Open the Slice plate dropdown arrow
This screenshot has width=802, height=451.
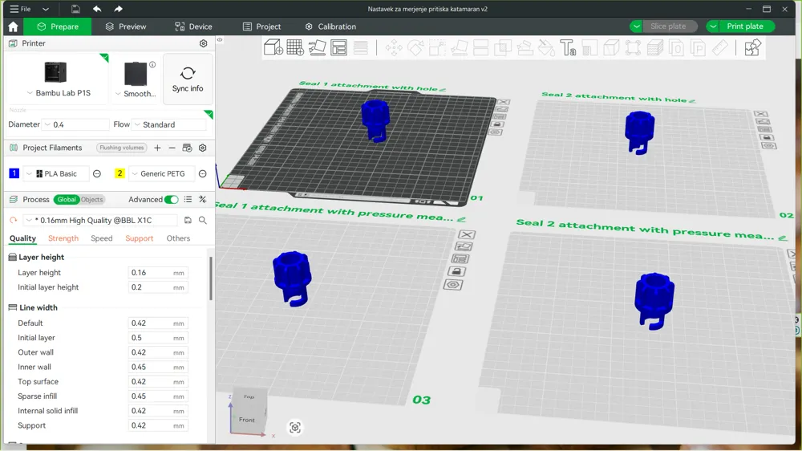636,26
